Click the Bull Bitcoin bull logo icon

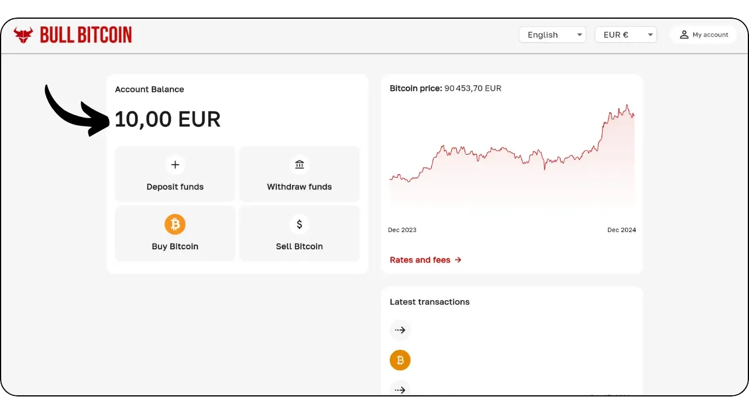(x=23, y=35)
